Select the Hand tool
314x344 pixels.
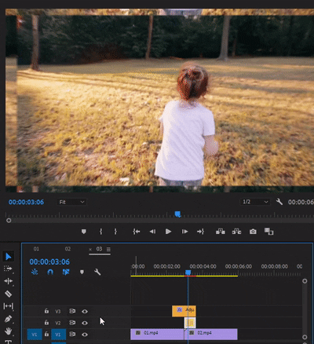[8, 331]
